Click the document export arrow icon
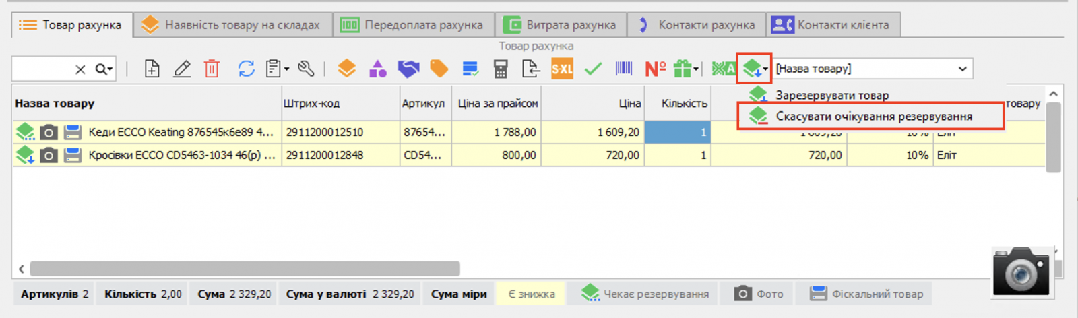Screen dimensions: 1078x318 point(531,69)
